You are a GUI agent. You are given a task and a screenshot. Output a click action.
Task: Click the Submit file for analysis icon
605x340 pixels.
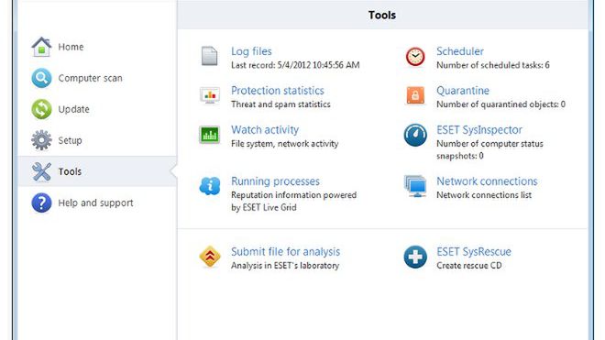210,257
